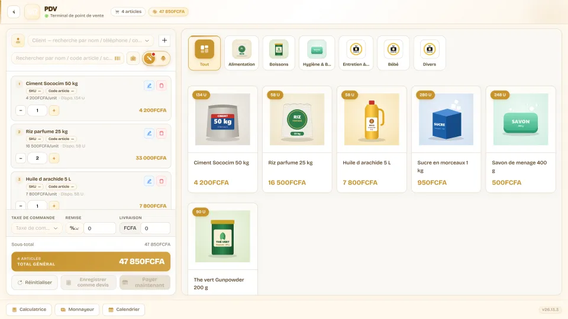Decrease Huile d arachide quantity
Viewport: 568px width, 319px height.
tap(21, 206)
